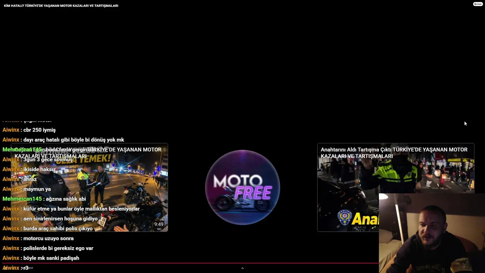This screenshot has width=485, height=273.
Task: Select chat message 'ahraz'
Action: [x=30, y=179]
